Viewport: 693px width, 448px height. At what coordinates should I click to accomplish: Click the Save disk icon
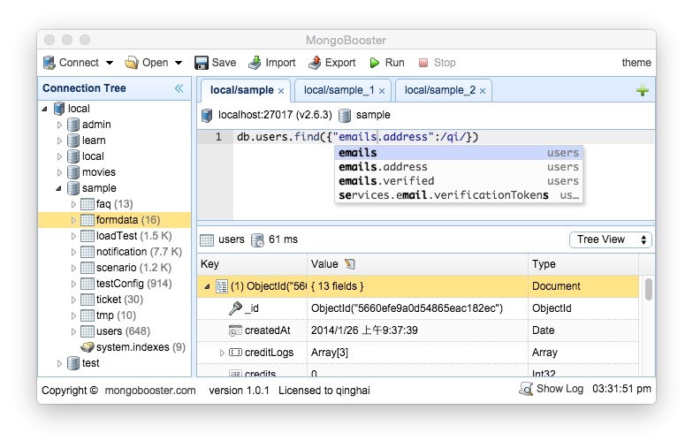point(202,63)
